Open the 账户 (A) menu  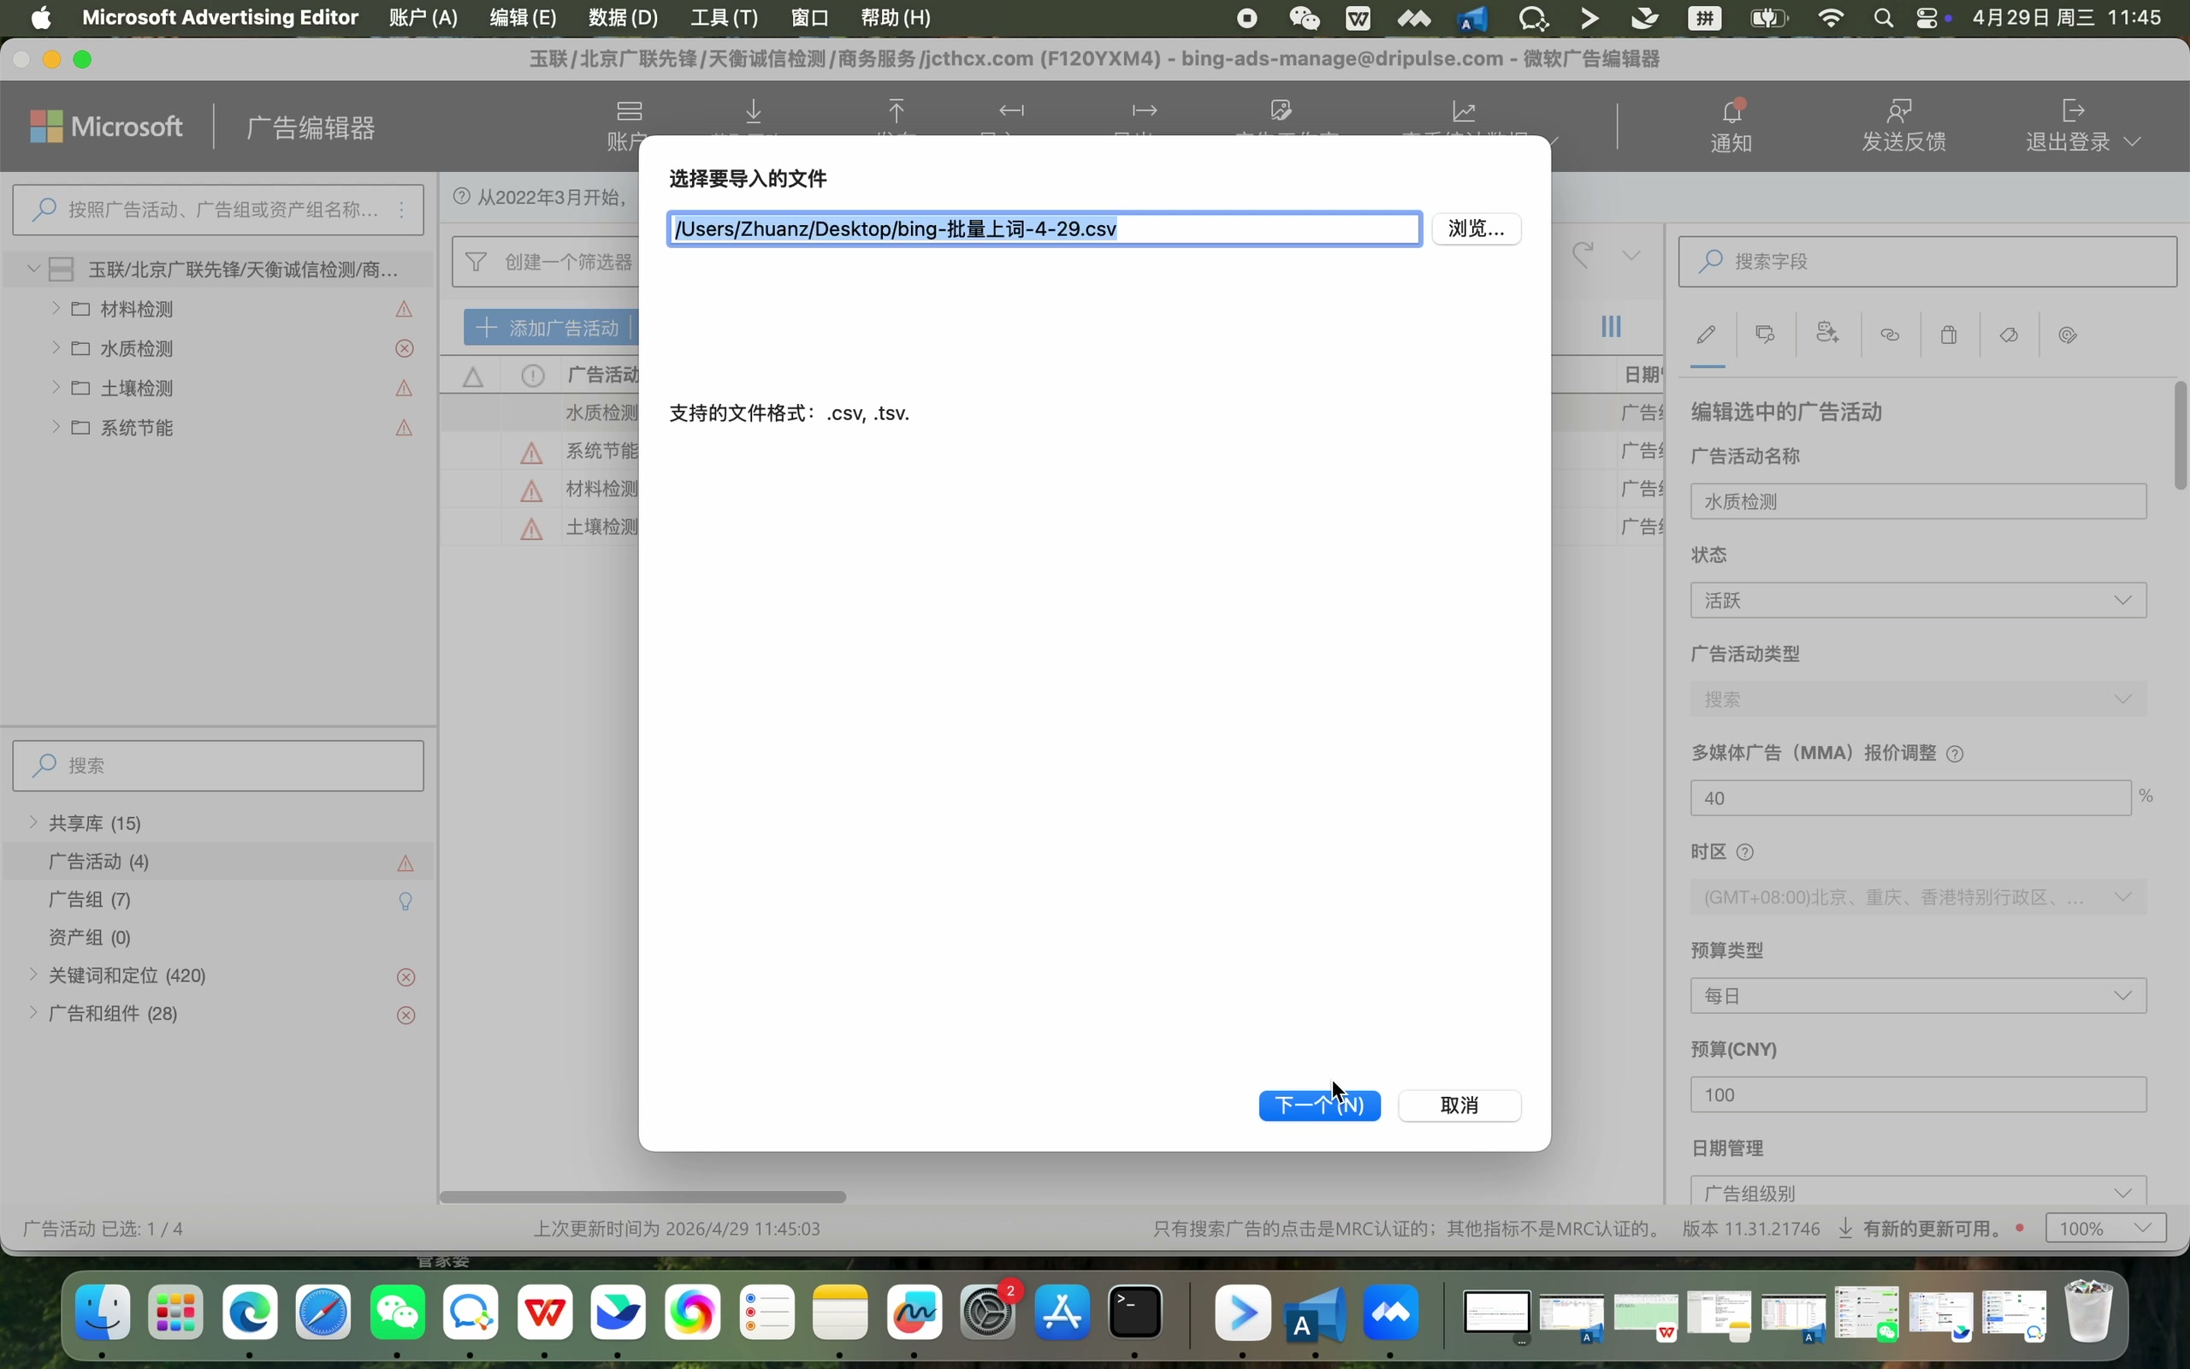(x=423, y=18)
